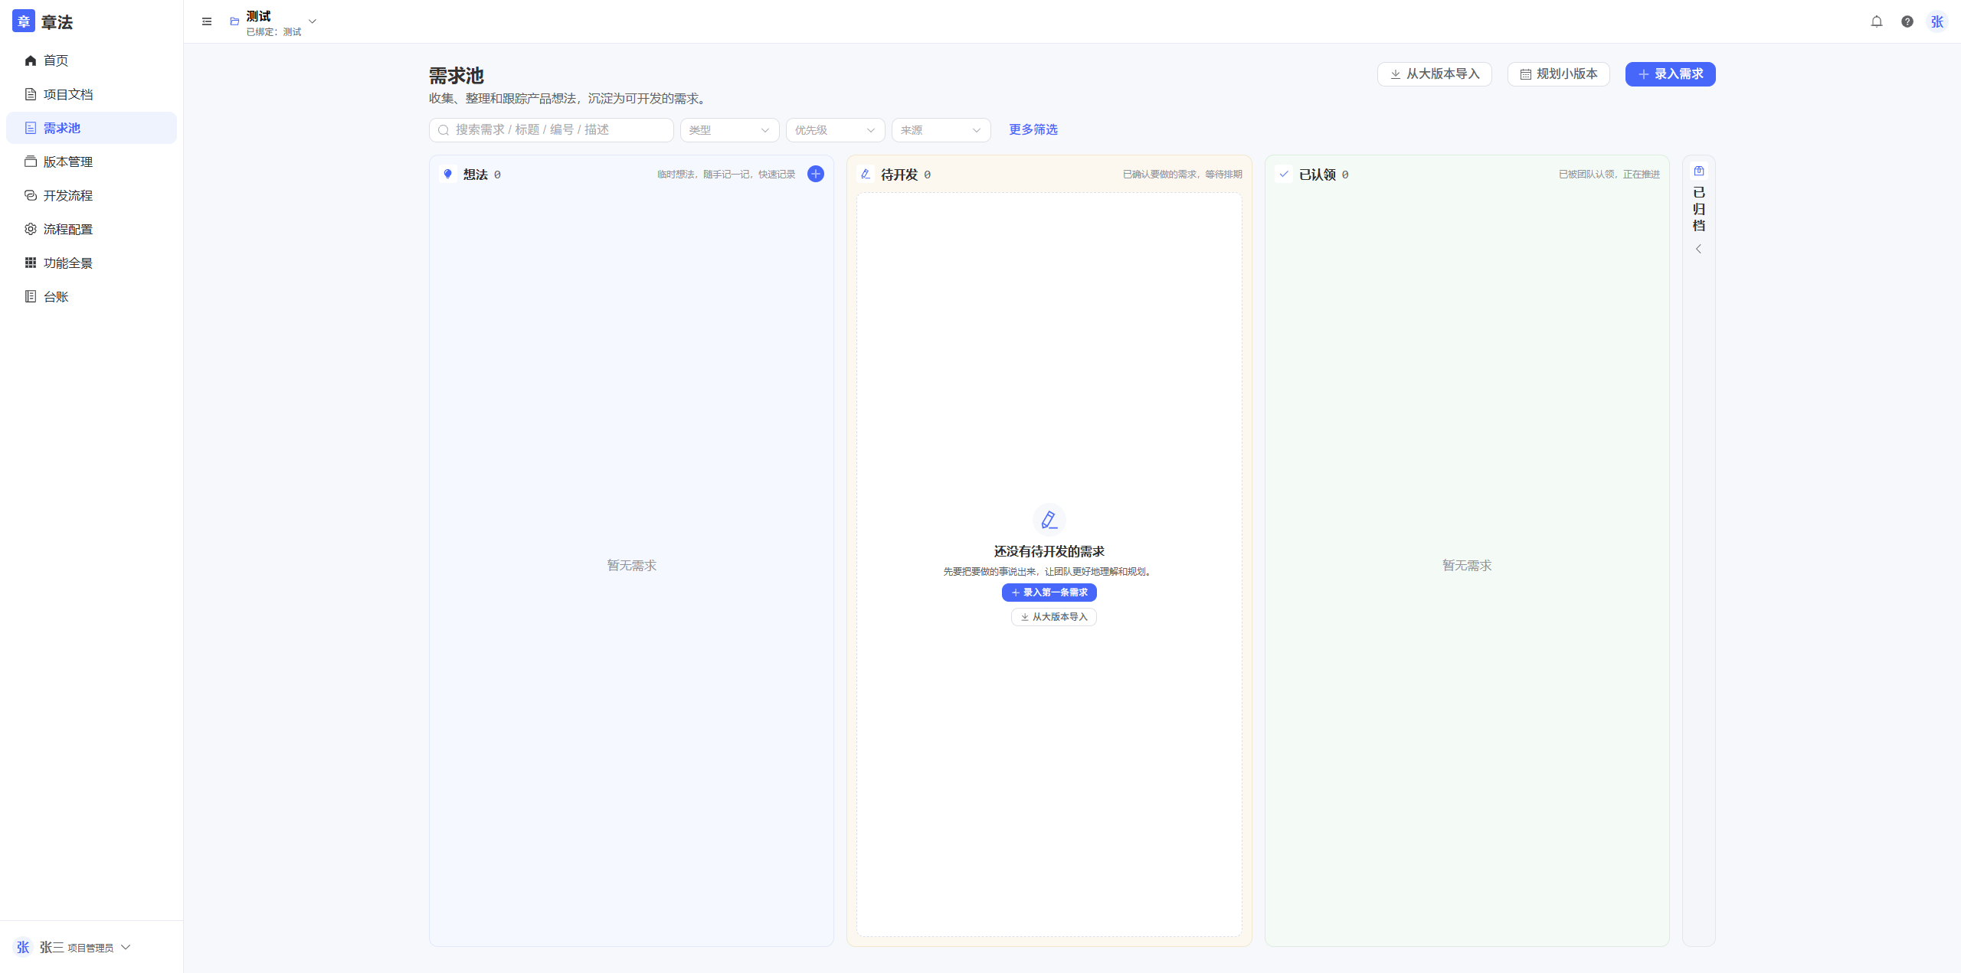Click the 已认领 column title
Viewport: 1961px width, 973px height.
1317,175
